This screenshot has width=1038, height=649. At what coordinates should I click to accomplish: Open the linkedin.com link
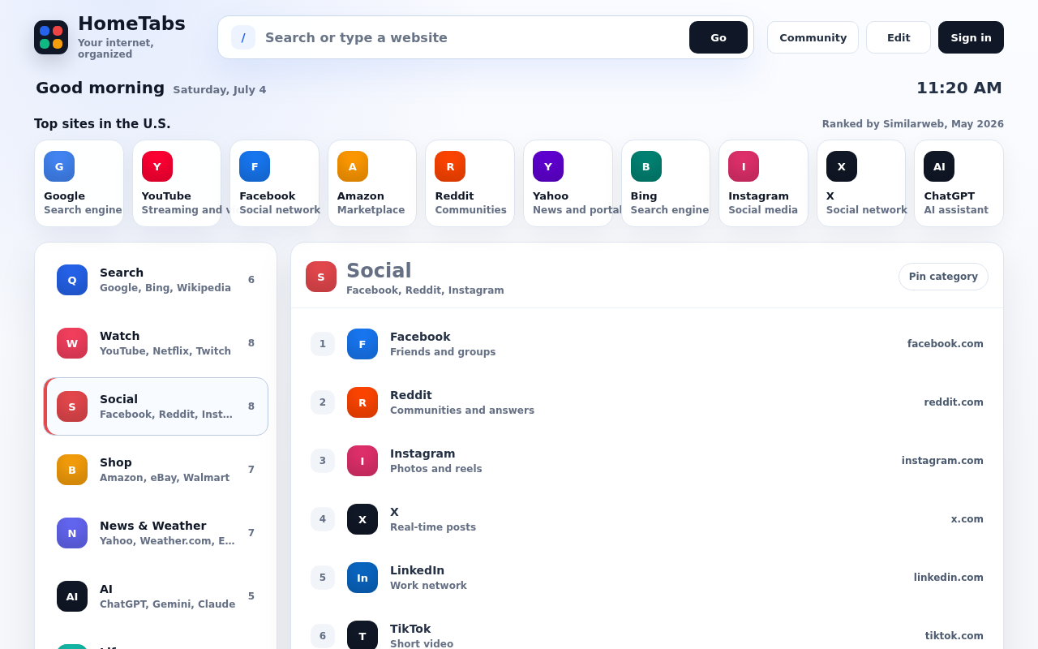tap(949, 578)
